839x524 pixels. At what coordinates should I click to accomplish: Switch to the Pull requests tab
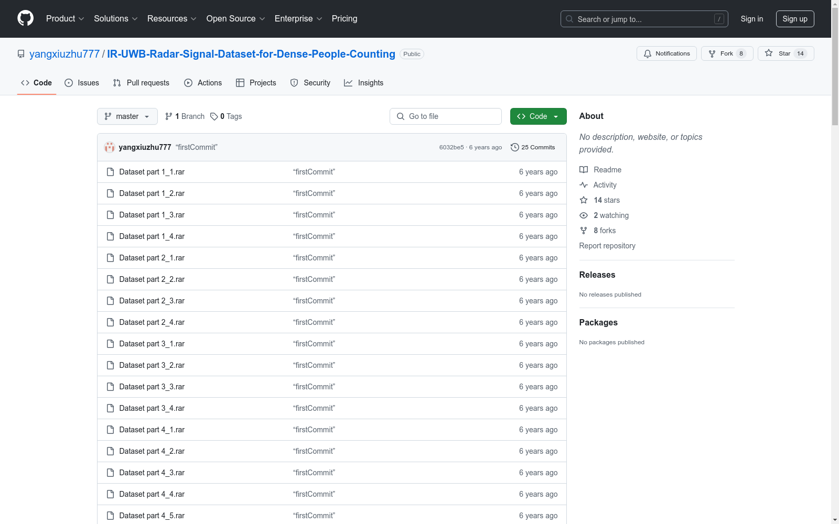pos(141,83)
